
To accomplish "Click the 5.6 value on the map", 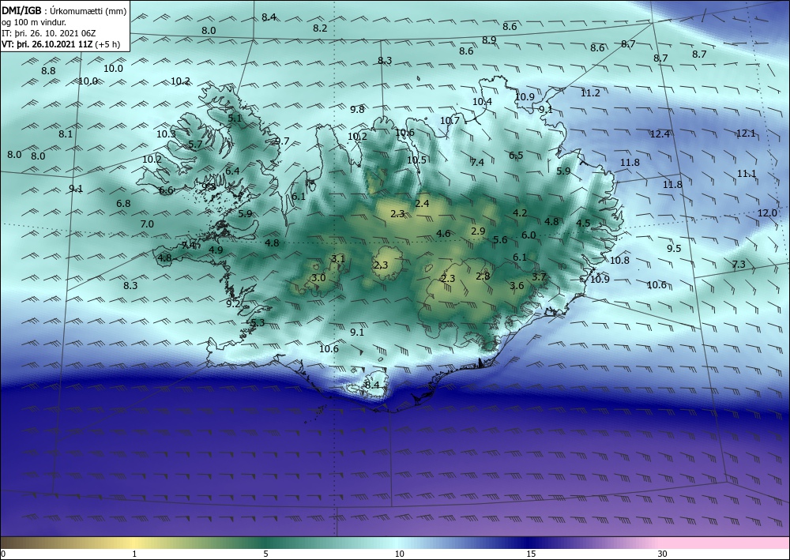I will pos(500,240).
